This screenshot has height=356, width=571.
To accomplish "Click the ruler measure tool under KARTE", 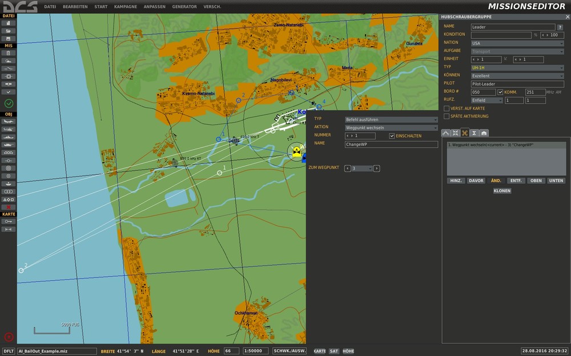I will (9, 229).
